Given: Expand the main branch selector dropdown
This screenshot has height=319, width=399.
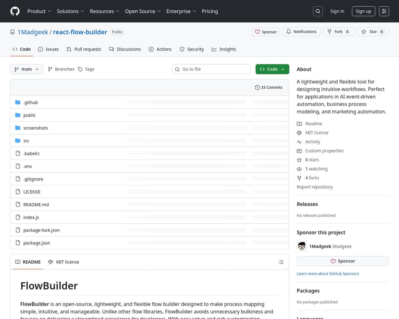Looking at the screenshot, I should [x=27, y=69].
